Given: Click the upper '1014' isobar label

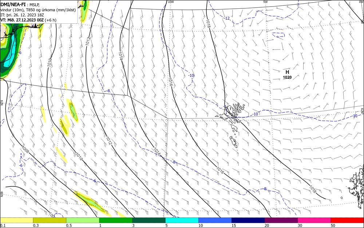Looking at the screenshot, I should (x=120, y=55).
